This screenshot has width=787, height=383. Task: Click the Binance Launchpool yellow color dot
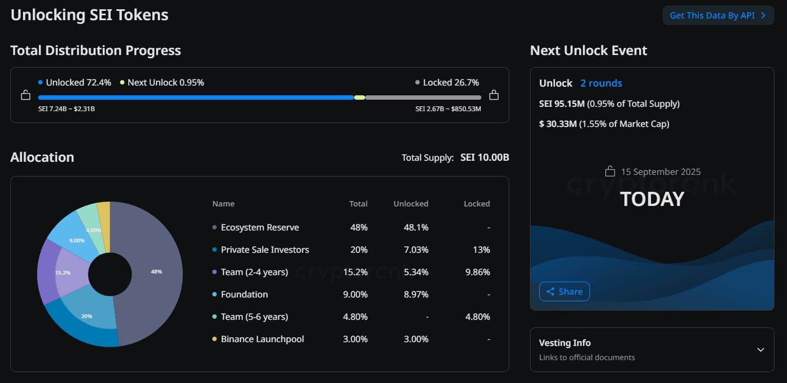pyautogui.click(x=214, y=339)
